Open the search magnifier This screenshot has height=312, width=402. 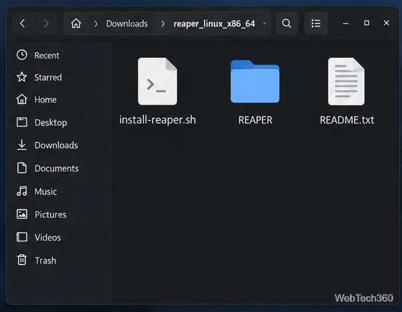tap(286, 23)
